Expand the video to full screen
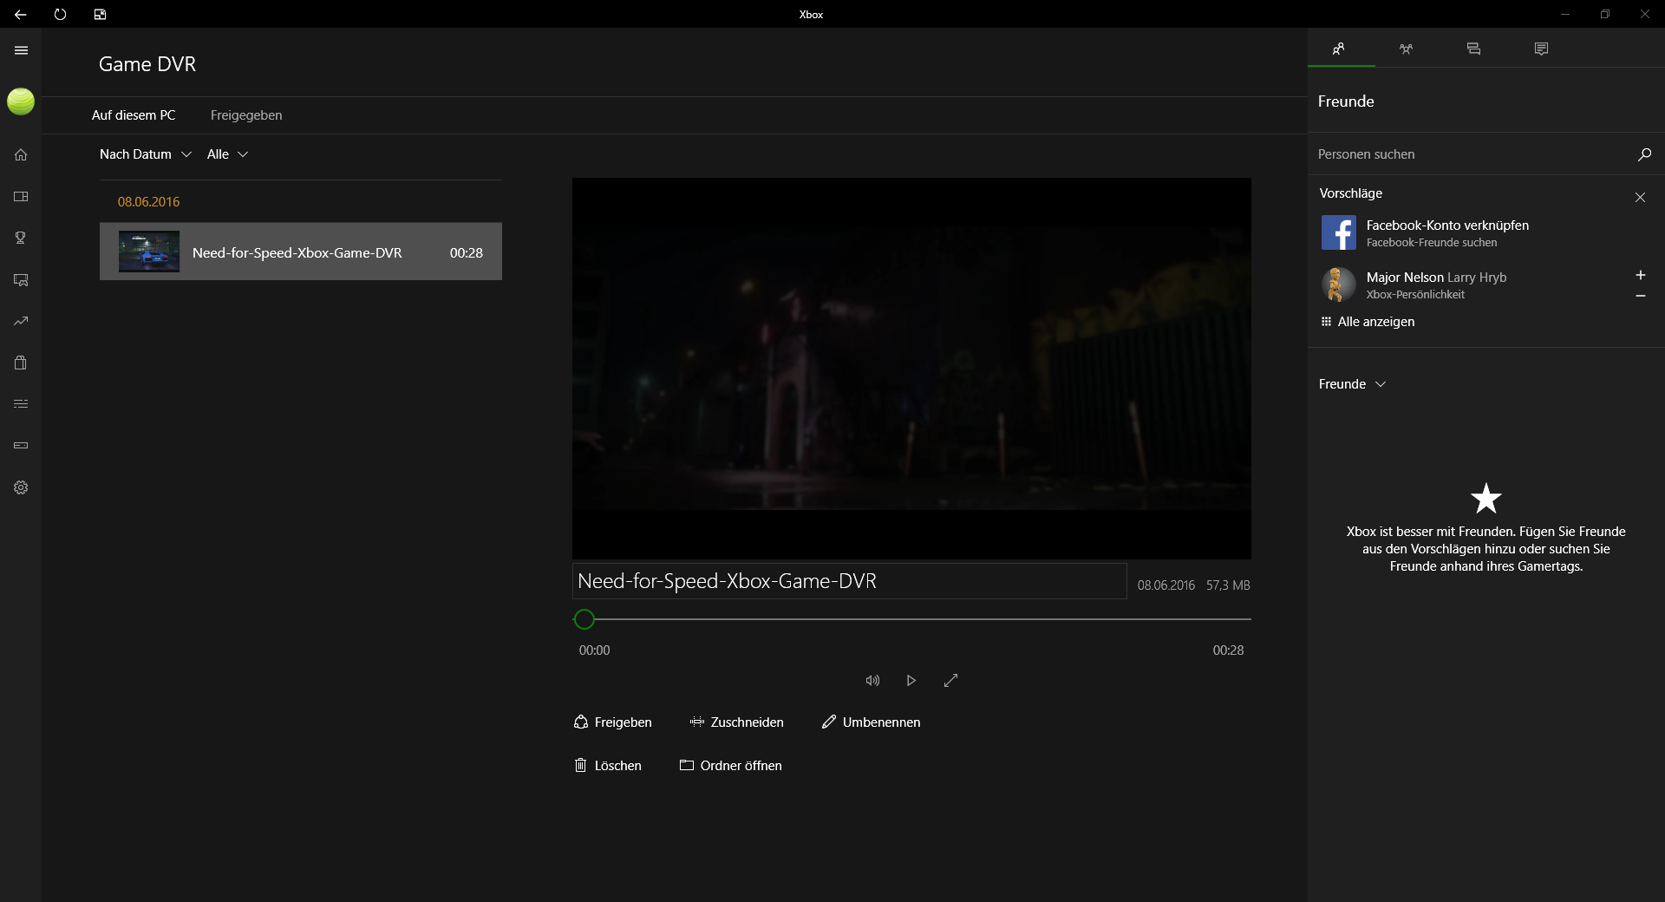 950,681
